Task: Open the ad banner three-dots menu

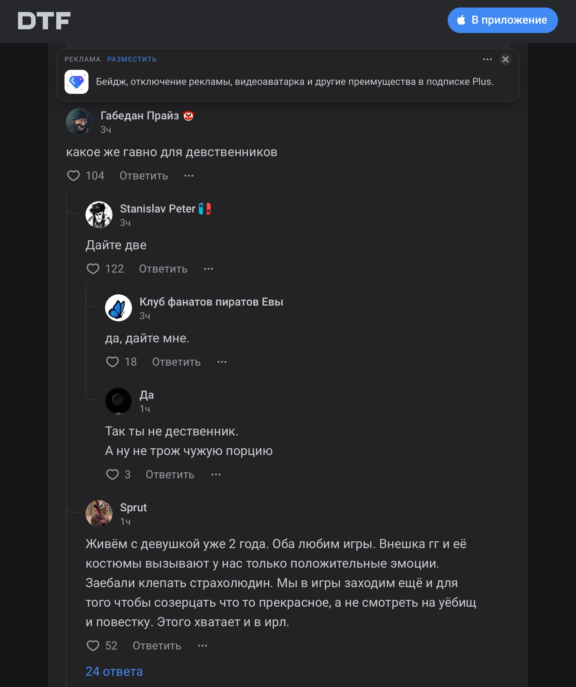Action: (487, 59)
